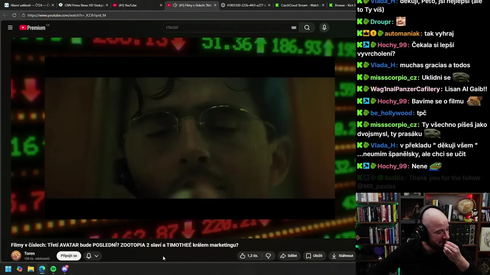This screenshot has width=490, height=275.
Task: Click the video player area
Action: (183, 137)
